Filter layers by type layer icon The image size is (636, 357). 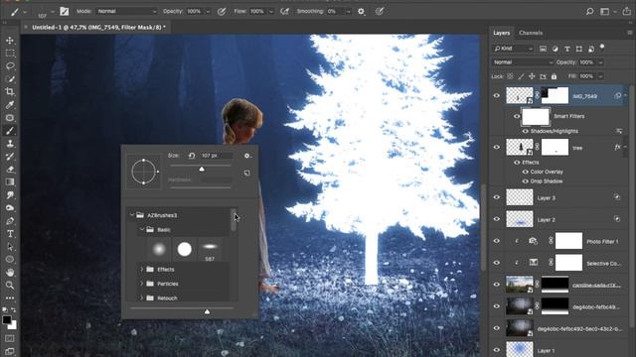(567, 49)
